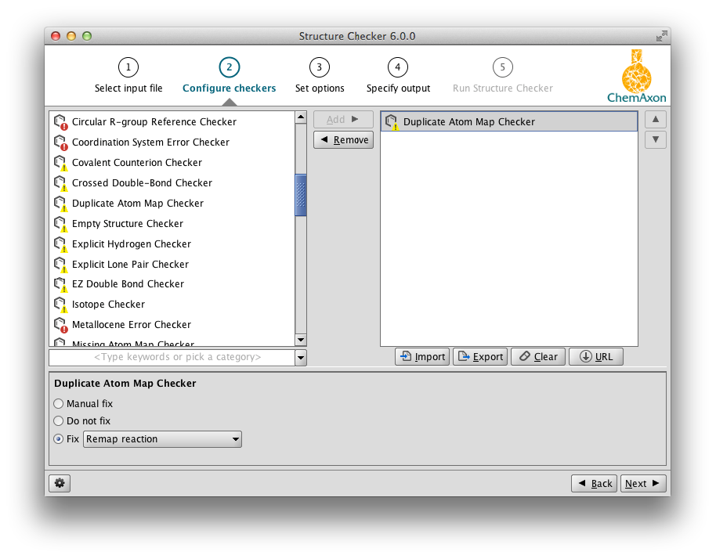The image size is (716, 559).
Task: Open the category picker dropdown arrow
Action: [x=301, y=357]
